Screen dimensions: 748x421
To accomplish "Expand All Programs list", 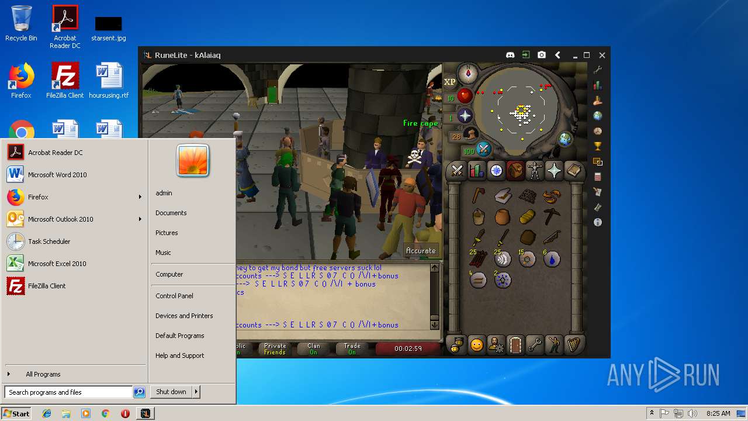I will coord(75,374).
